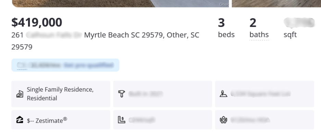Screen dimensions: 321x134
Task: Open the second listing photo at top right
Action: (x=276, y=3)
